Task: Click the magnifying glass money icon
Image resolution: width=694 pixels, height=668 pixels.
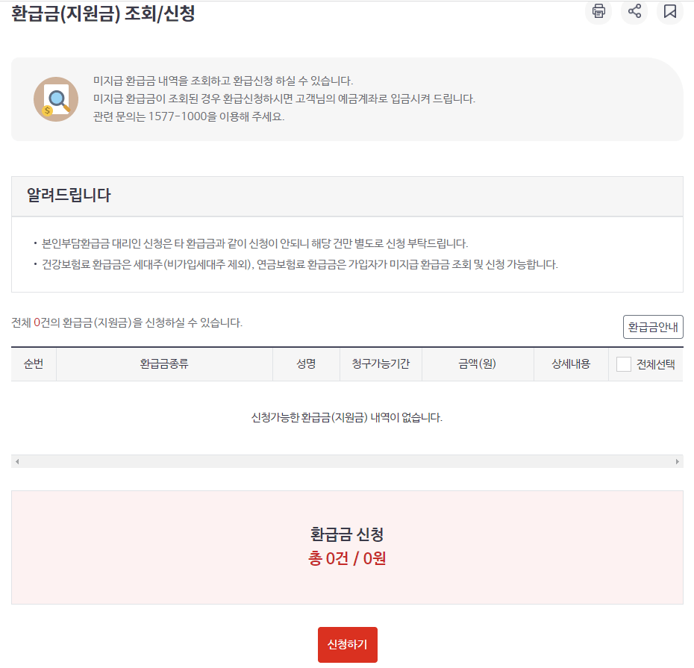Action: (55, 99)
